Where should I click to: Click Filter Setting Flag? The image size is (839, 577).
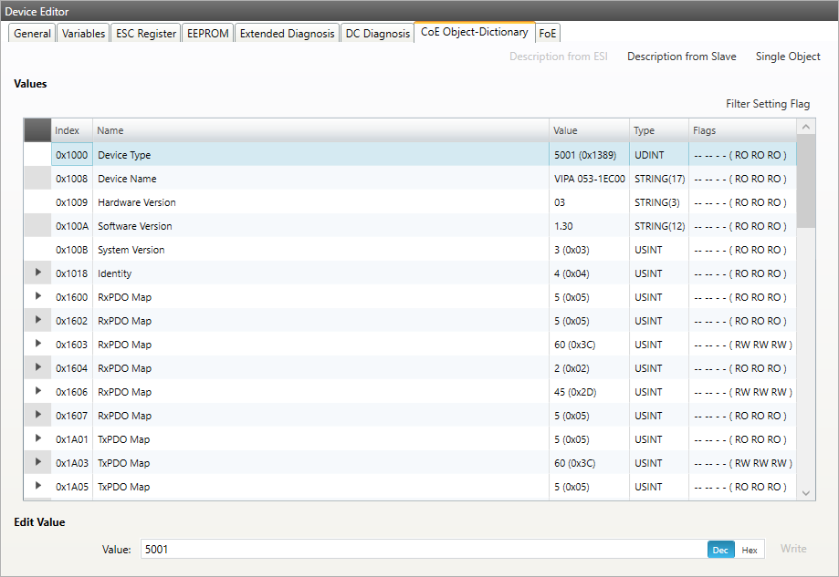coord(767,104)
